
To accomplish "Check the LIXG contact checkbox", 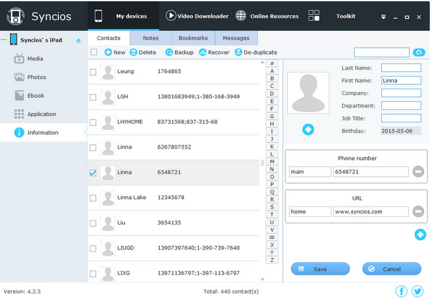I will [x=93, y=274].
